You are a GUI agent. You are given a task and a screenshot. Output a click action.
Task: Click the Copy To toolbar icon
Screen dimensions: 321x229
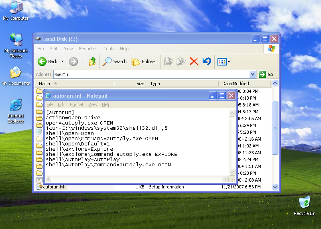click(181, 61)
